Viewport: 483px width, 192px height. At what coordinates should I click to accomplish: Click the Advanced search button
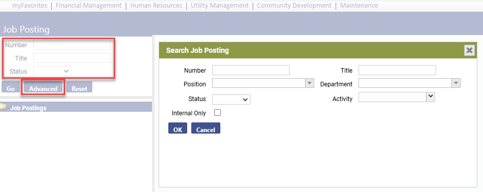pos(43,87)
